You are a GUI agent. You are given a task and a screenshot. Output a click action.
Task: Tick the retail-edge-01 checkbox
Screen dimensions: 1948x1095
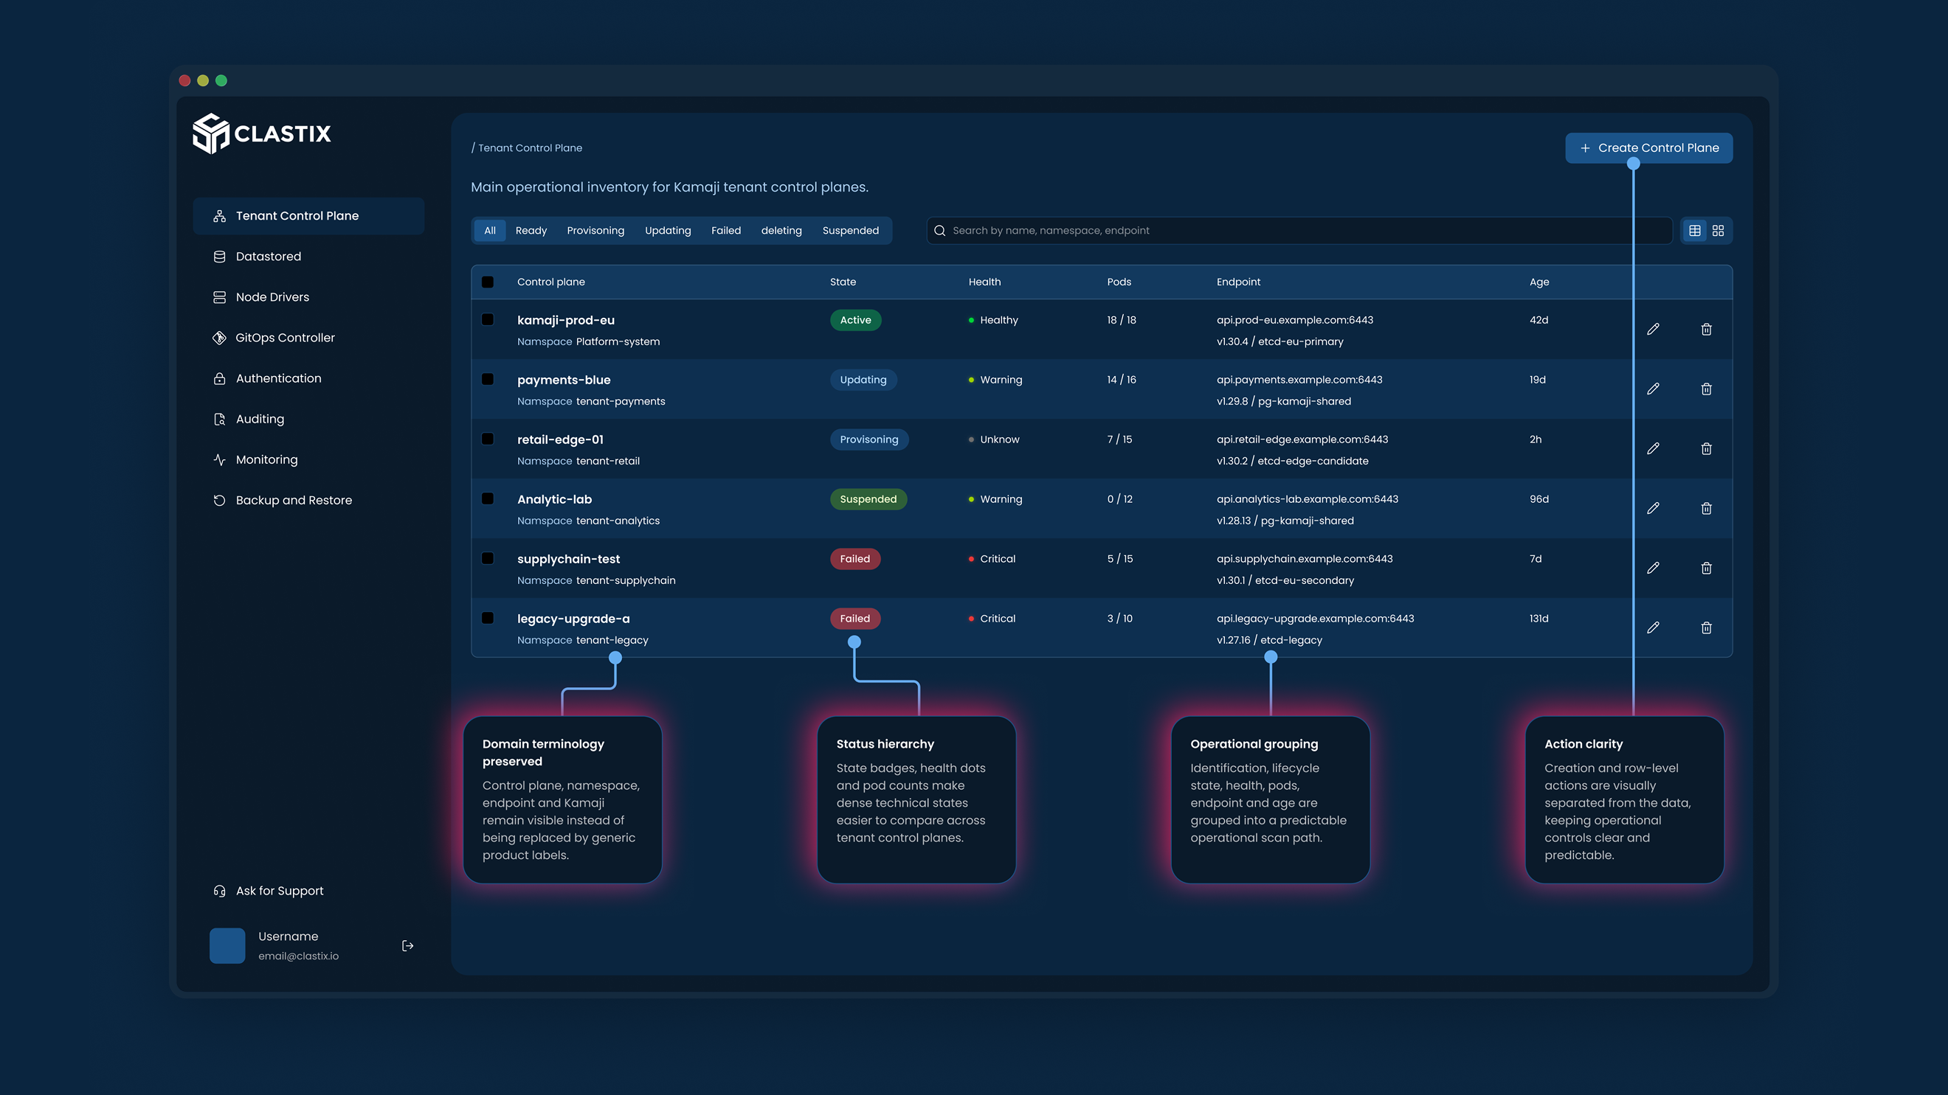point(488,439)
